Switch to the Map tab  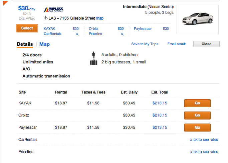click(x=44, y=44)
